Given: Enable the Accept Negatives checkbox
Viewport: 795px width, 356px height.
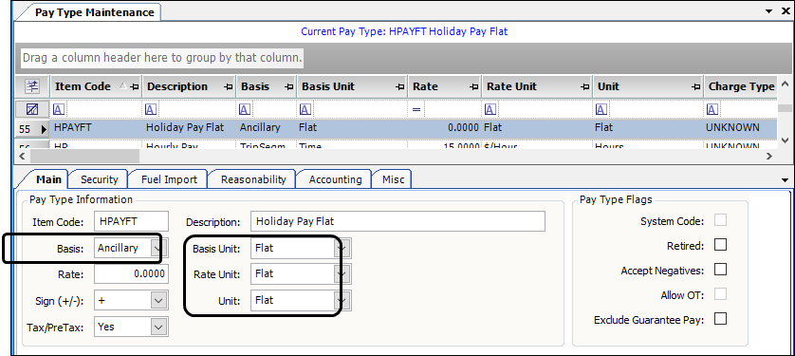Looking at the screenshot, I should [x=720, y=270].
